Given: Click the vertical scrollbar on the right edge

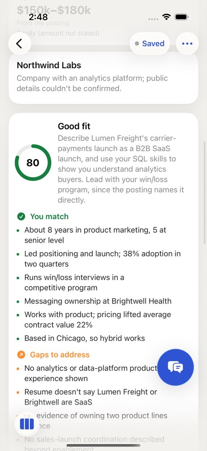Looking at the screenshot, I should (x=204, y=193).
